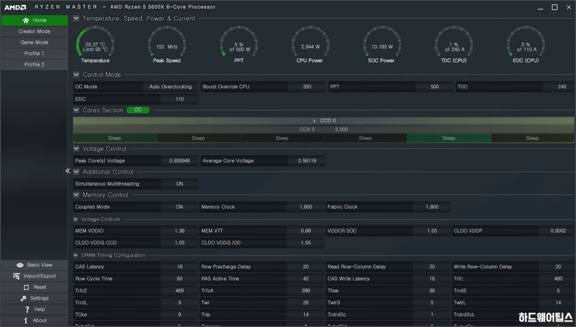Click Row Cycle Time value 60

click(179, 279)
